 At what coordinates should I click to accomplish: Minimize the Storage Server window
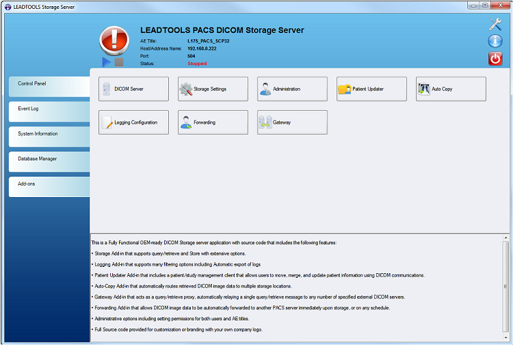click(x=473, y=5)
